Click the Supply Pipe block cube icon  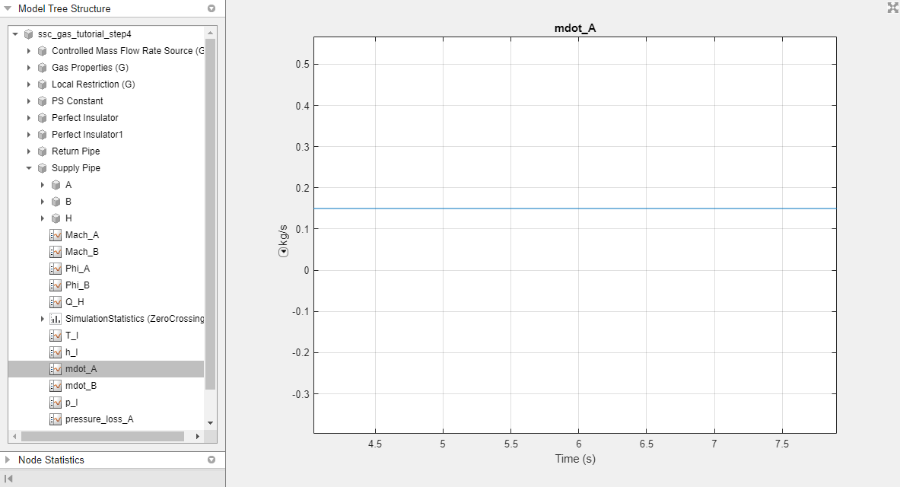42,168
